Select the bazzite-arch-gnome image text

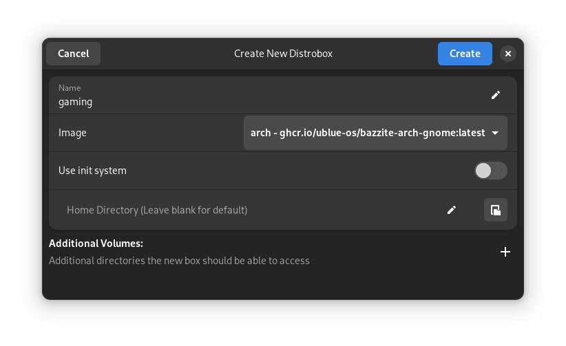pos(368,133)
